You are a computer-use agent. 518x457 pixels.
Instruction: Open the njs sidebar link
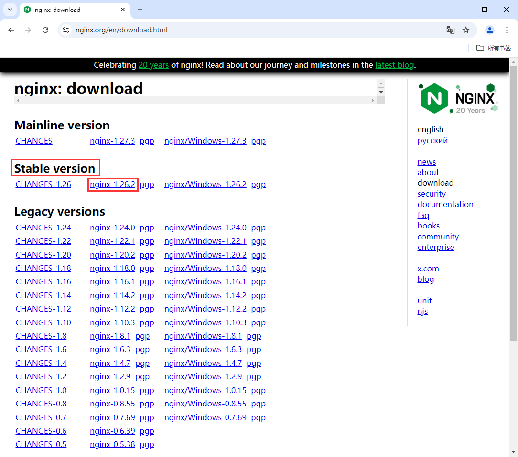point(422,311)
